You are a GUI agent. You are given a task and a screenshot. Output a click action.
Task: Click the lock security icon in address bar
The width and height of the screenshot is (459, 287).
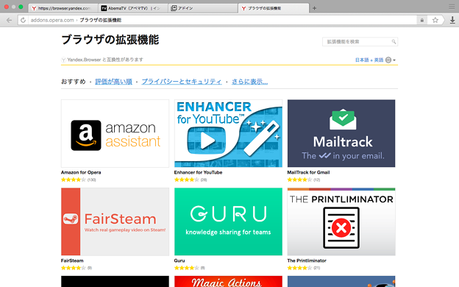[x=421, y=20]
